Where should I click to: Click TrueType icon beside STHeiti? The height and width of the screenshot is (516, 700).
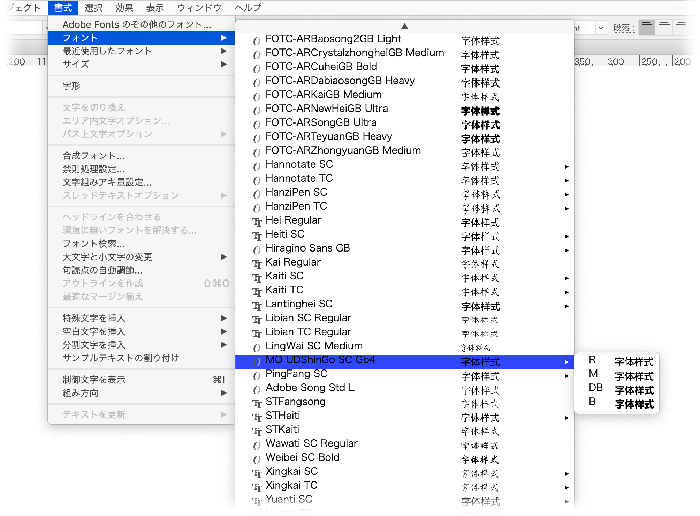point(257,417)
